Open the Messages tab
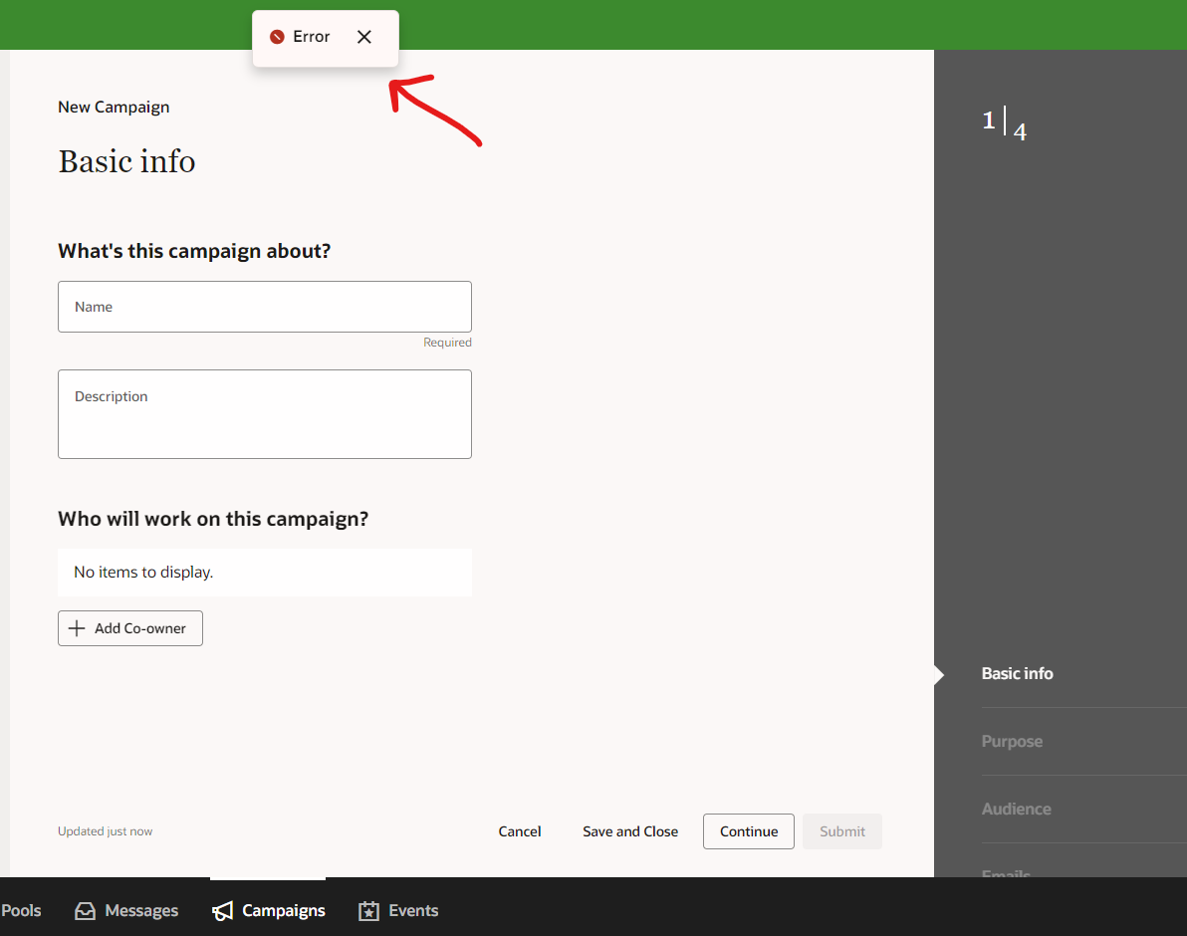Image resolution: width=1187 pixels, height=936 pixels. [126, 910]
